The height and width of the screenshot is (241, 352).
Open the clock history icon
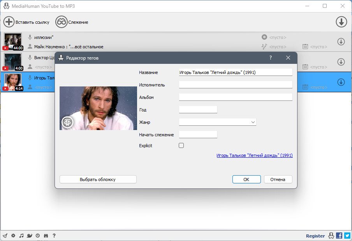pyautogui.click(x=38, y=236)
